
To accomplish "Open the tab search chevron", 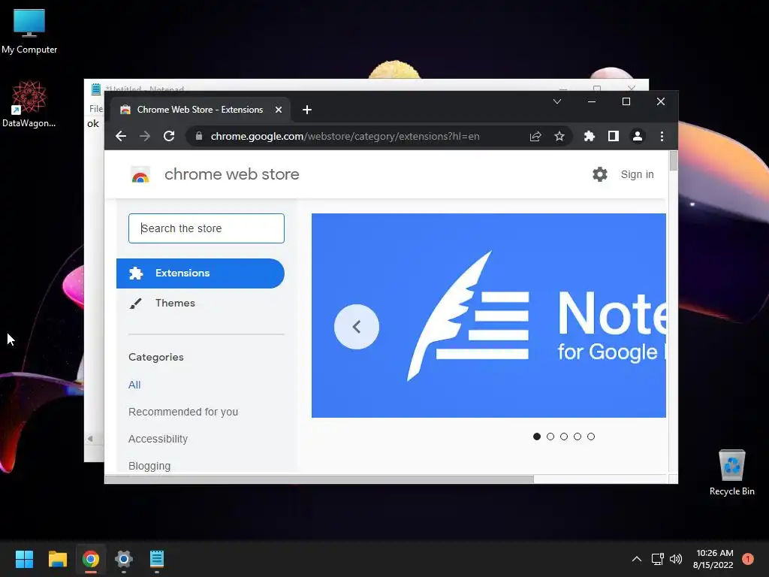I will coord(557,101).
